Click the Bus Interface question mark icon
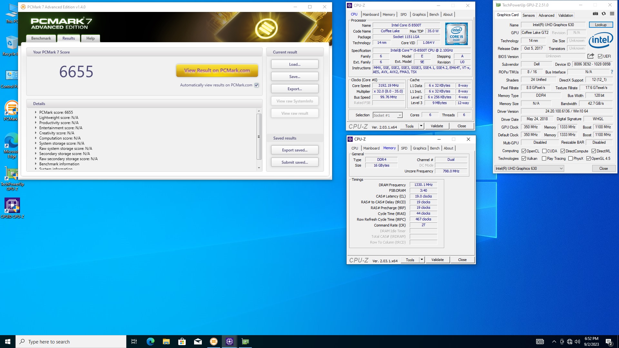The height and width of the screenshot is (348, 619). point(612,72)
